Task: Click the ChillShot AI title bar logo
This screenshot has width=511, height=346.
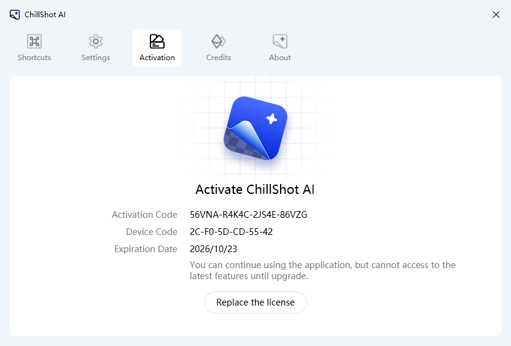Action: click(x=15, y=15)
